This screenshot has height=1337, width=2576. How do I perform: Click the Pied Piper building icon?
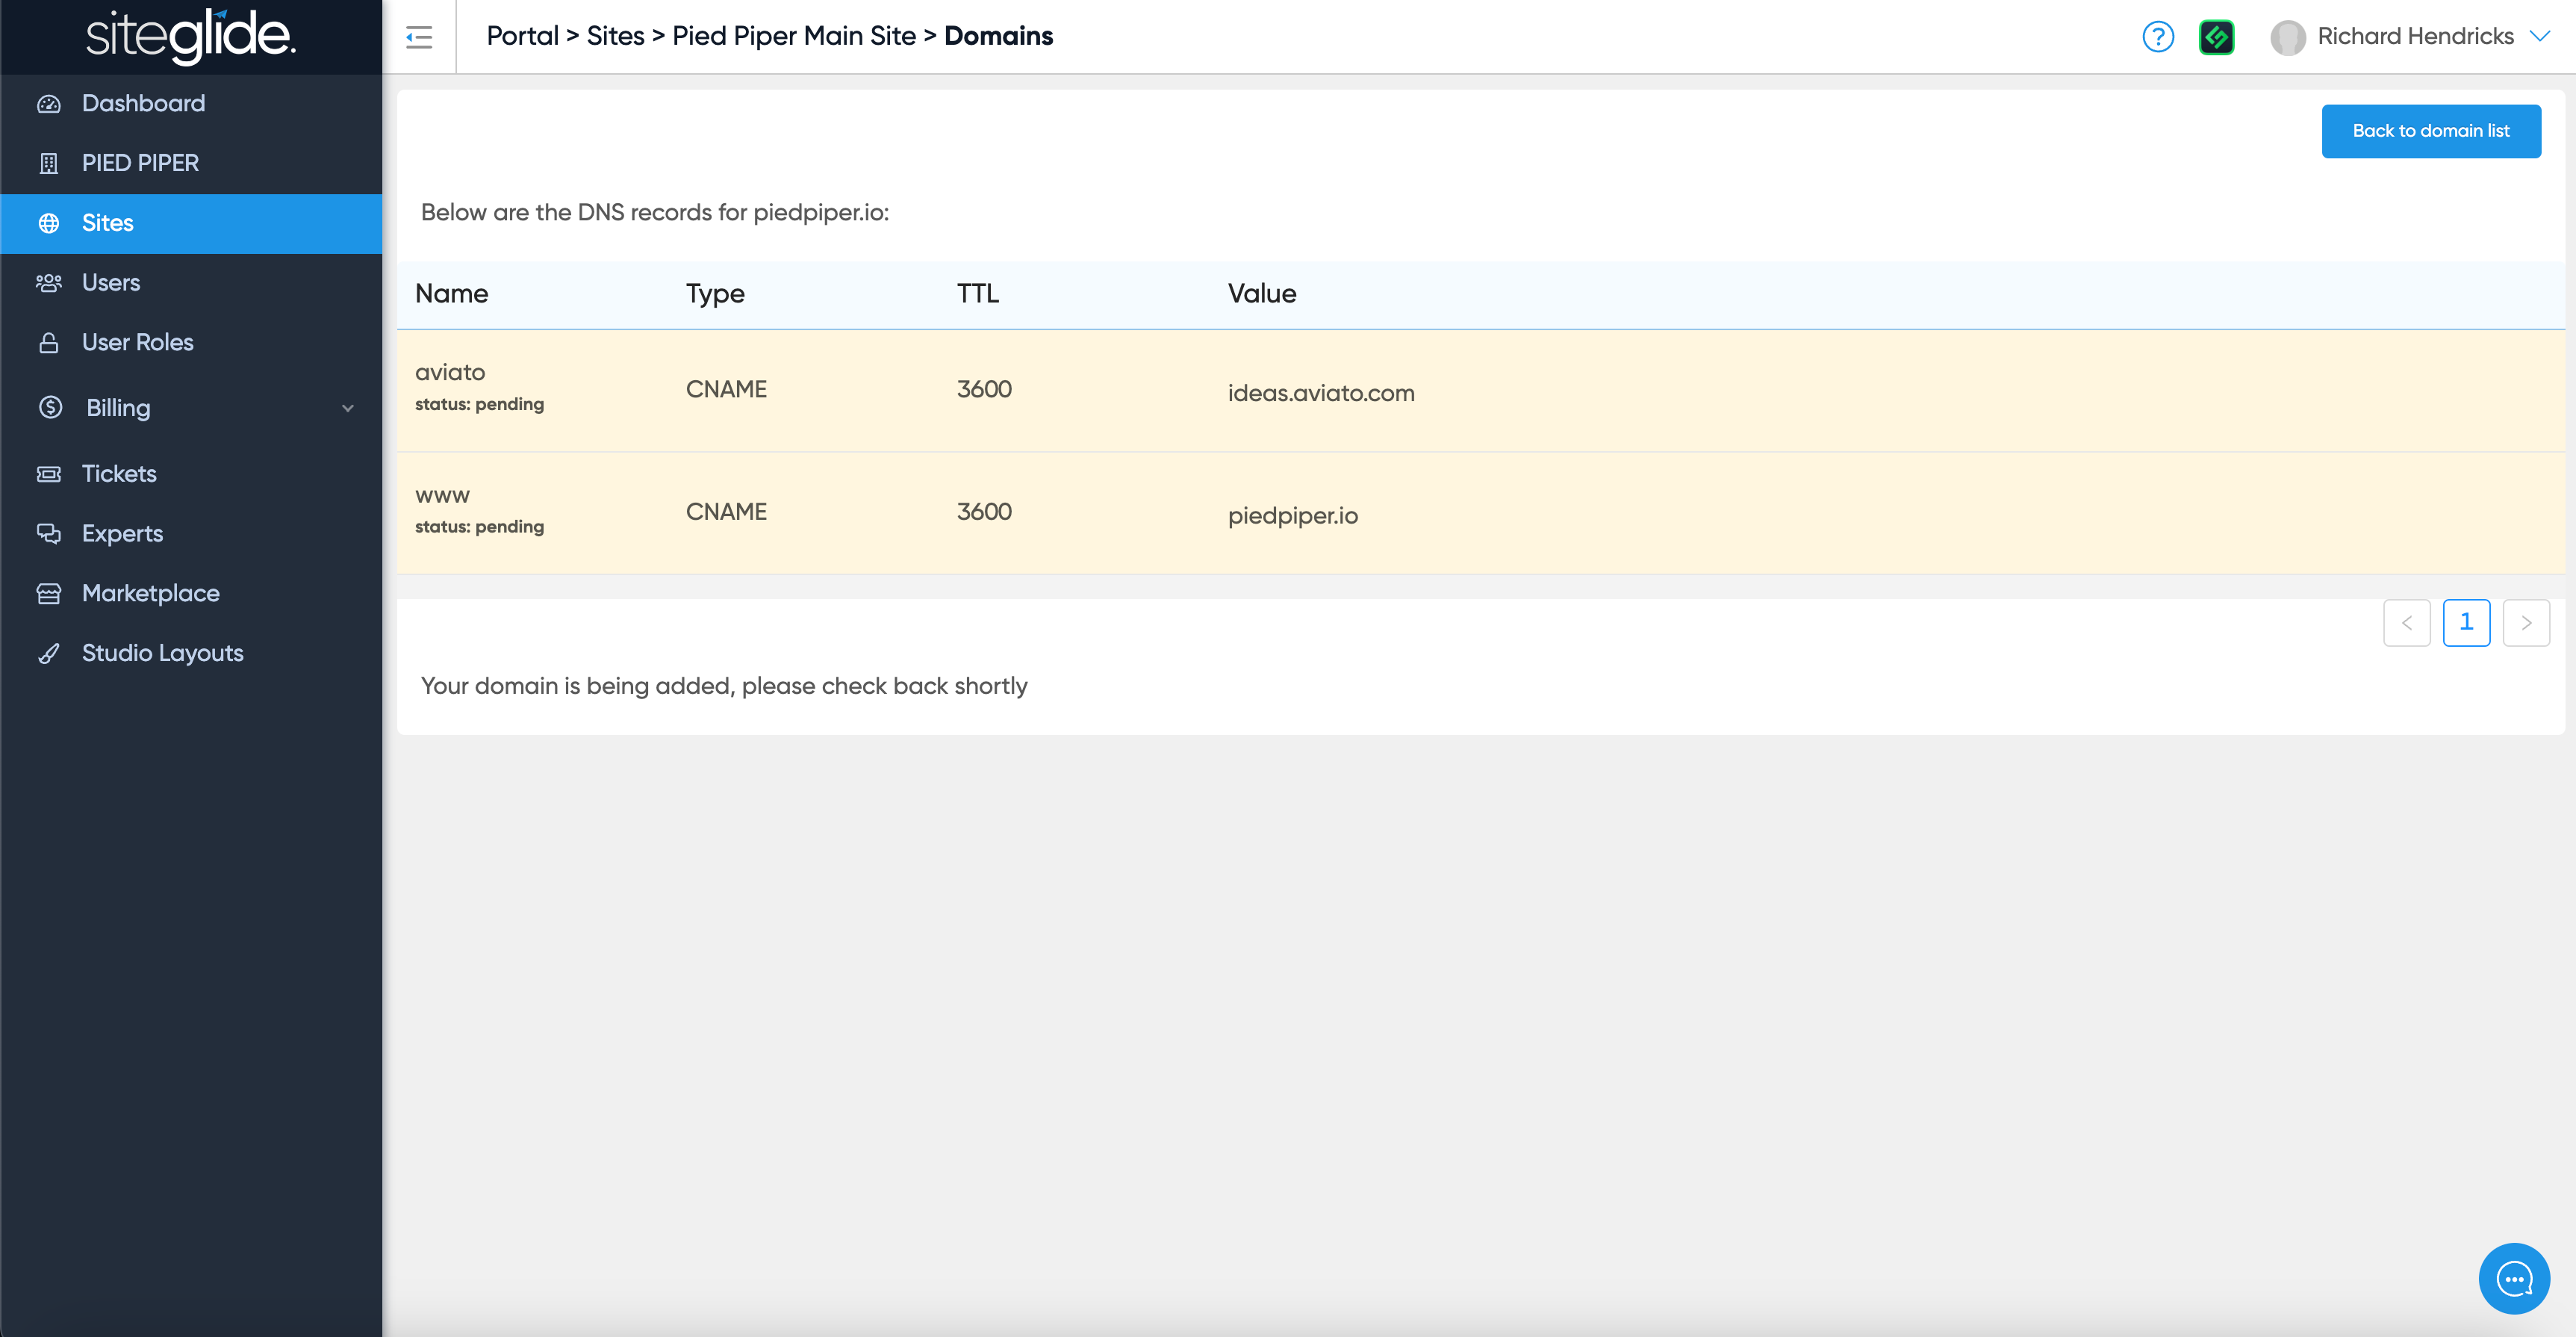tap(49, 163)
